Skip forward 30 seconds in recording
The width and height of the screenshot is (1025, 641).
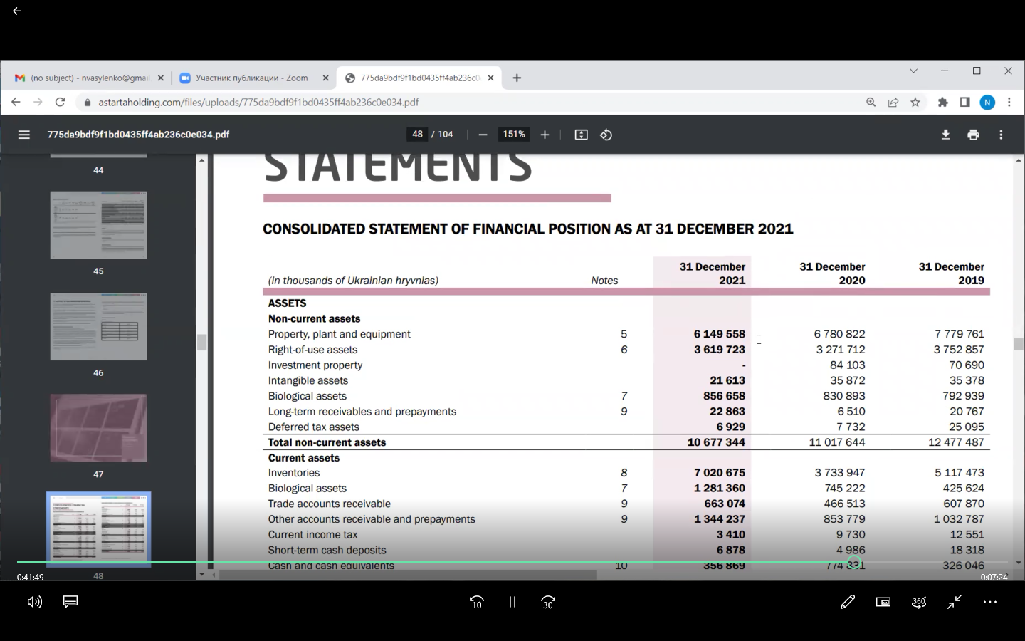[x=547, y=602]
